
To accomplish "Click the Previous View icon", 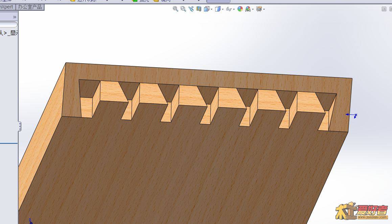I will 191,9.
